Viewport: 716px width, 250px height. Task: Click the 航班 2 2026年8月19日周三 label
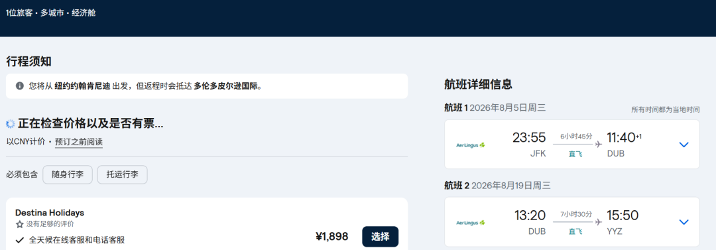(497, 186)
